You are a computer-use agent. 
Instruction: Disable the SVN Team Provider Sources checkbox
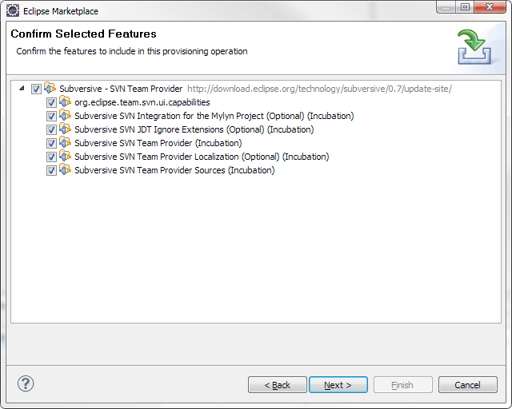51,171
